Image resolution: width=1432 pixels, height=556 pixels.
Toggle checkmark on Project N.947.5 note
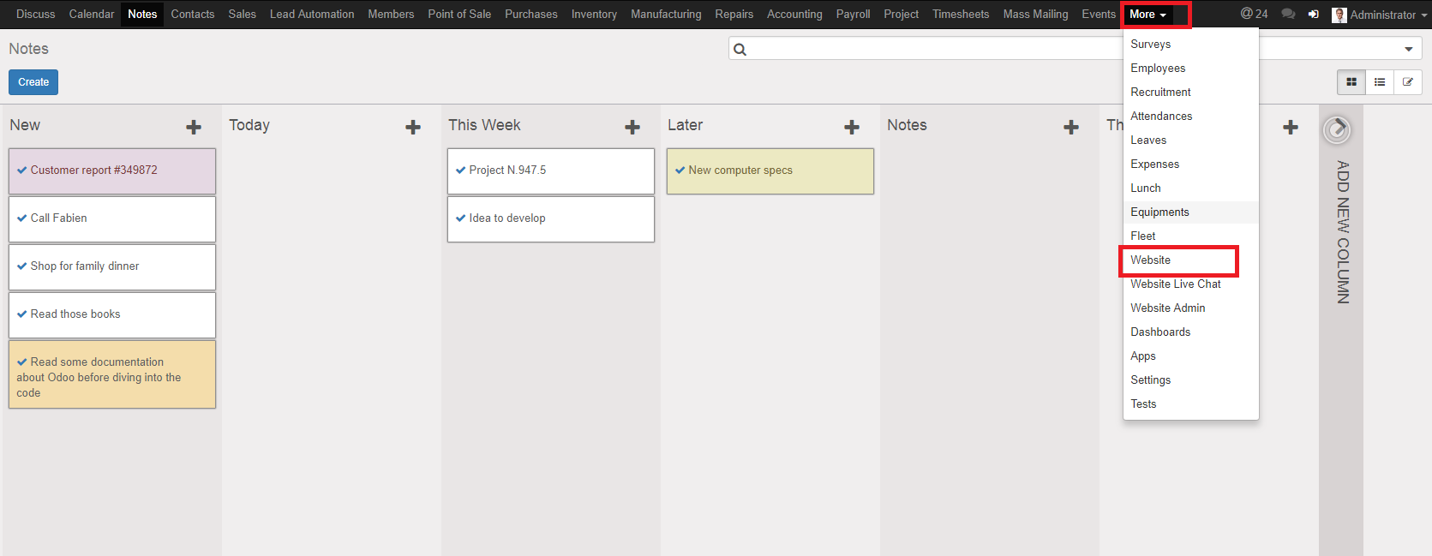pyautogui.click(x=461, y=170)
